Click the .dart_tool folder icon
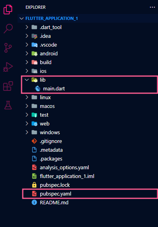This screenshot has height=227, width=158. [34, 27]
